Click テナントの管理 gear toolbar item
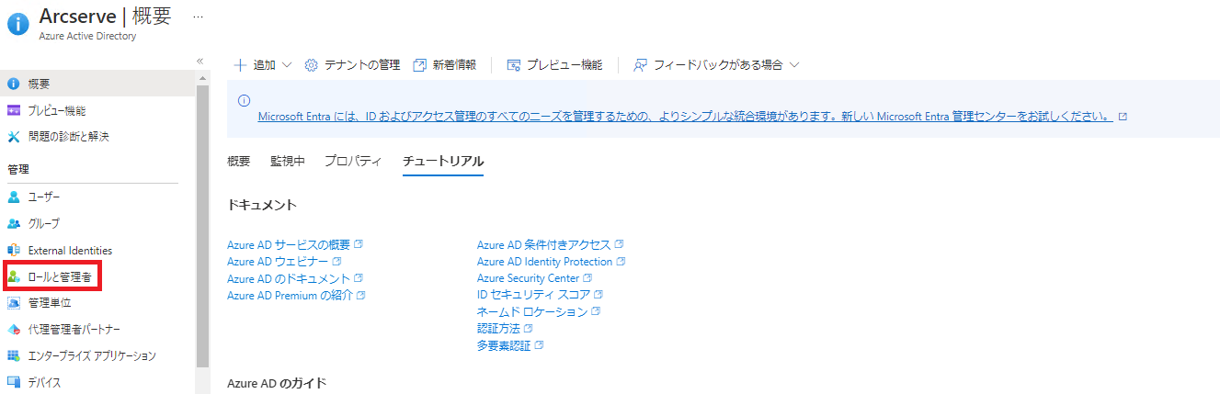 [x=352, y=65]
